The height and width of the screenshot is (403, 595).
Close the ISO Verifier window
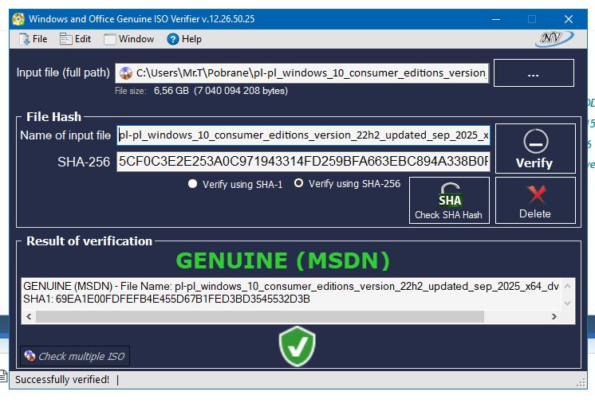[569, 19]
